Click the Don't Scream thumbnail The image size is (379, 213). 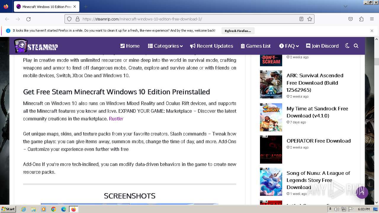[x=271, y=60]
